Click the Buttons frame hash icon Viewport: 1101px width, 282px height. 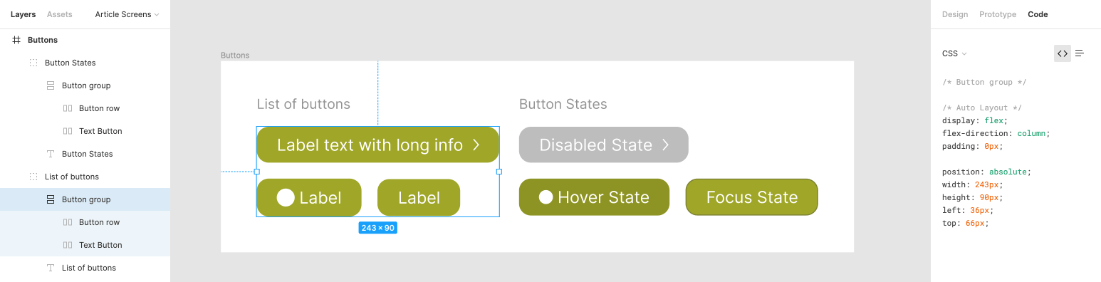point(16,40)
